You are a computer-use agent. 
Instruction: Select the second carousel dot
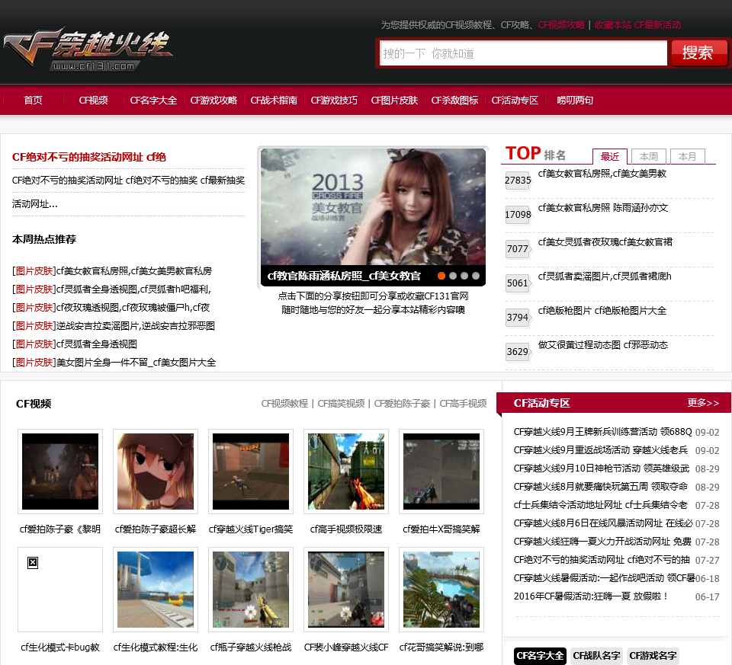(453, 276)
